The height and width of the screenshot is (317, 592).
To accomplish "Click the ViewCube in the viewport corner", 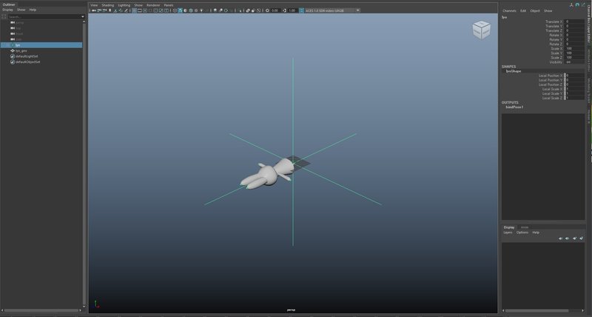I will pos(482,30).
